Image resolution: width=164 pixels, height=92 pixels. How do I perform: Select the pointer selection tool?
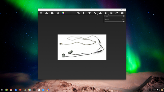click(84, 13)
